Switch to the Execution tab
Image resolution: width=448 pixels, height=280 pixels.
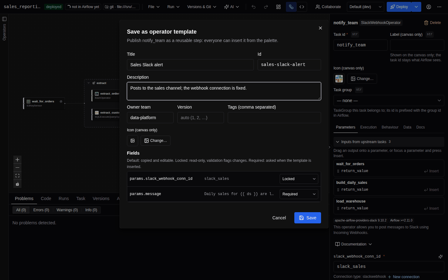click(x=368, y=127)
